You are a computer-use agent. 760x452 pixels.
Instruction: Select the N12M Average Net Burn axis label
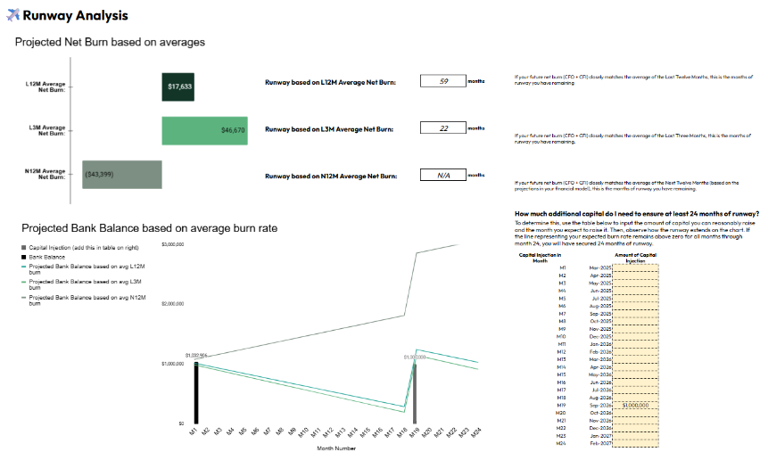point(45,174)
